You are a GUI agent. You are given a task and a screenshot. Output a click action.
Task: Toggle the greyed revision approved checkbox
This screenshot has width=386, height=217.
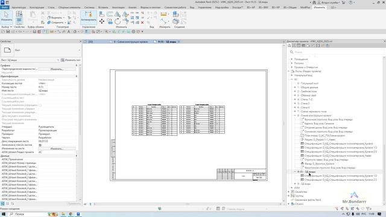tap(40, 105)
